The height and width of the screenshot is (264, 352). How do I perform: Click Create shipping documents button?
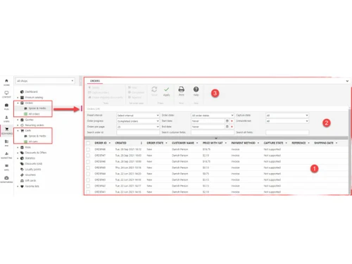point(106,97)
